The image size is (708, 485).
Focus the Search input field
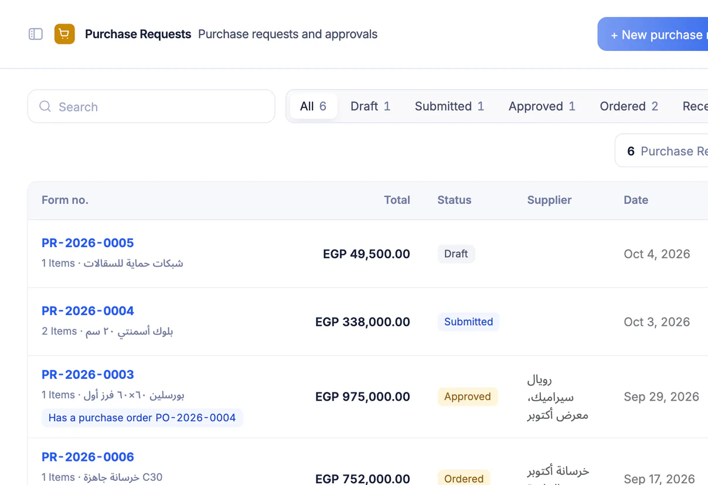(x=151, y=107)
